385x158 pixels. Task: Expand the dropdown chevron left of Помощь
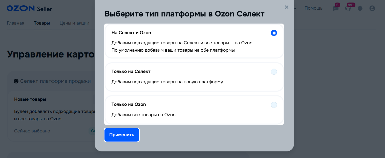(295, 8)
